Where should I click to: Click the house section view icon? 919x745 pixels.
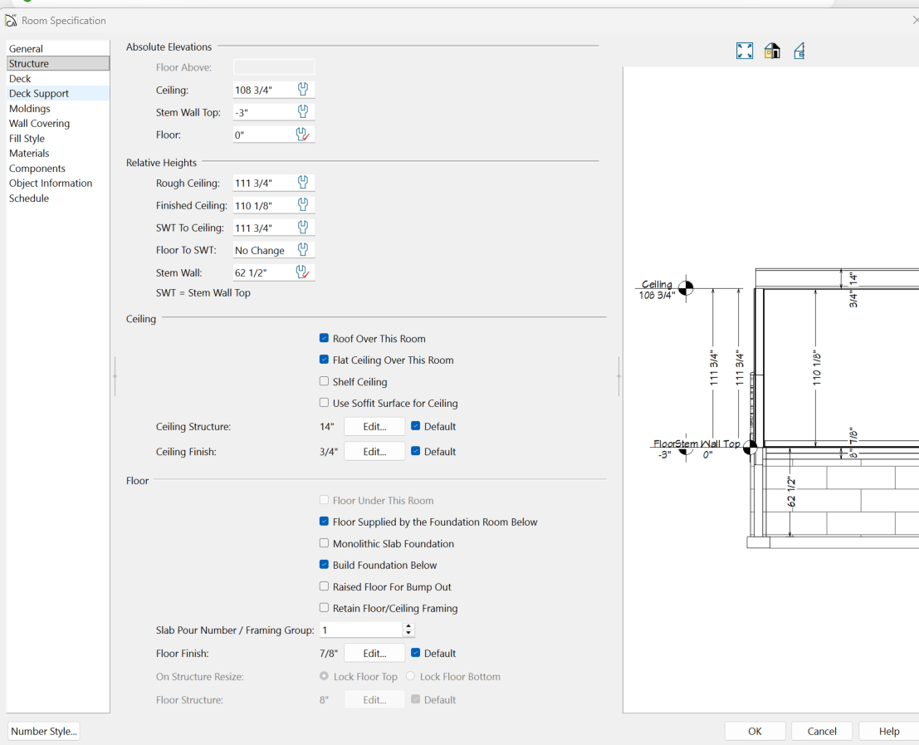pyautogui.click(x=799, y=51)
